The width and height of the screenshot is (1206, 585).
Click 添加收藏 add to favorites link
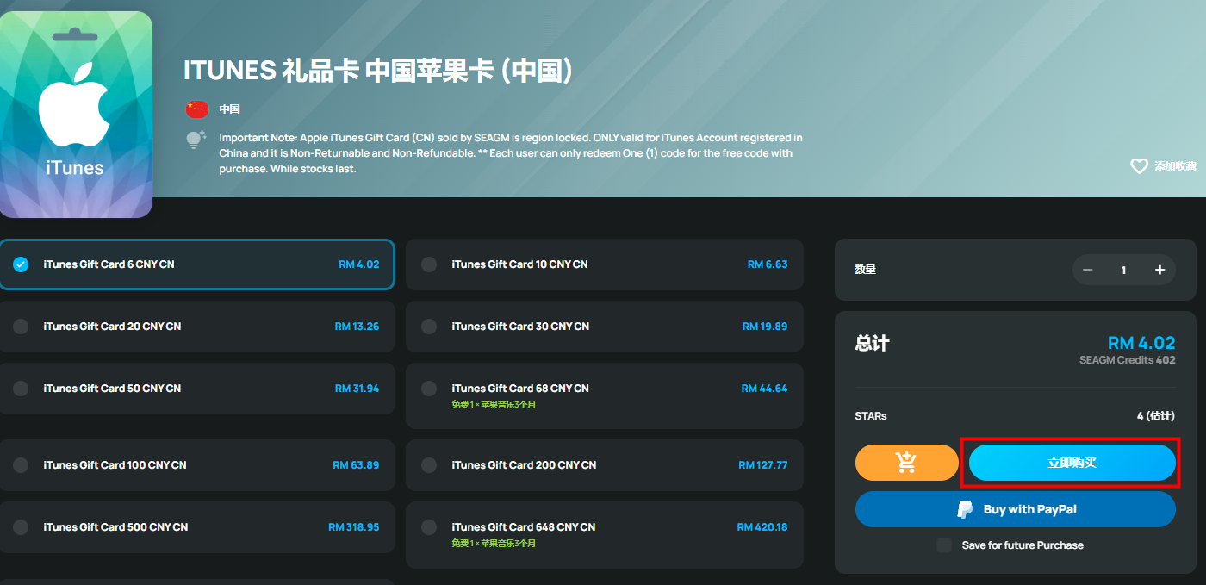1175,166
